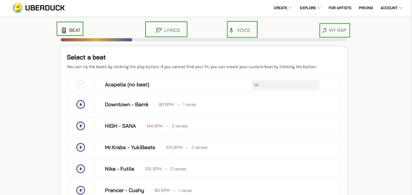Click the UBERDUCK brand name text

click(x=45, y=8)
